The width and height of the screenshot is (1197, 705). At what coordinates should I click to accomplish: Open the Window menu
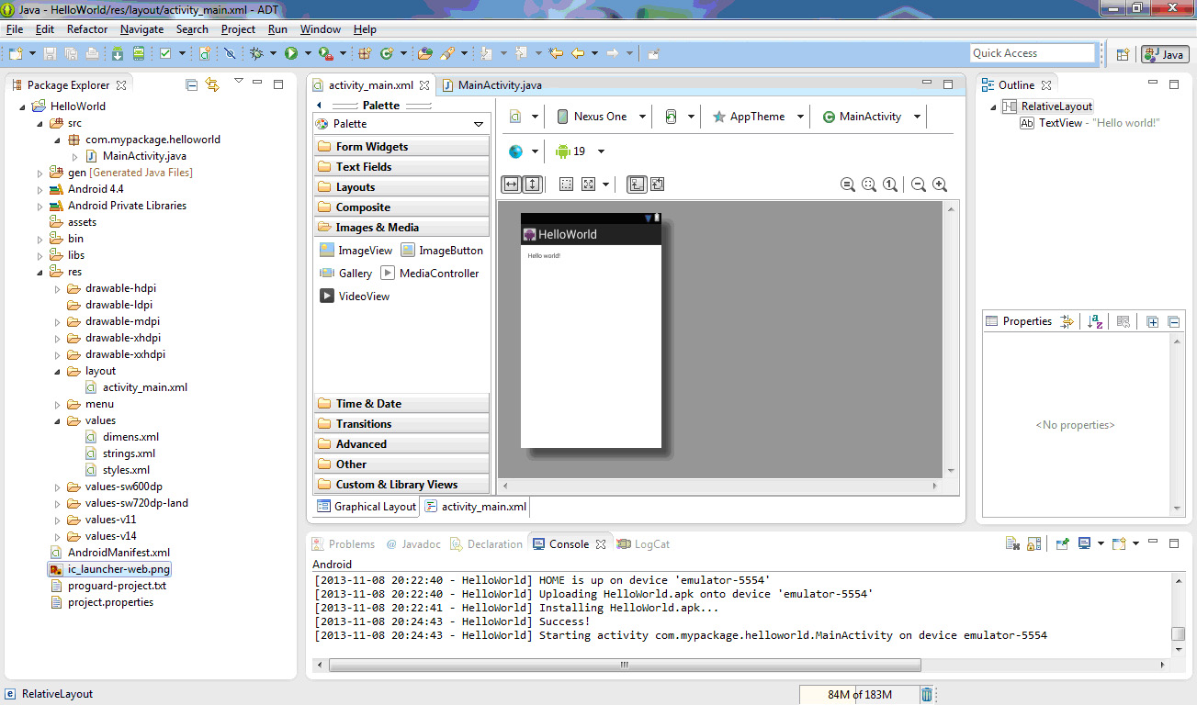[321, 29]
